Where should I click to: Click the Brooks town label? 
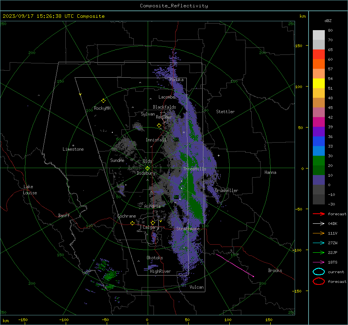point(275,271)
